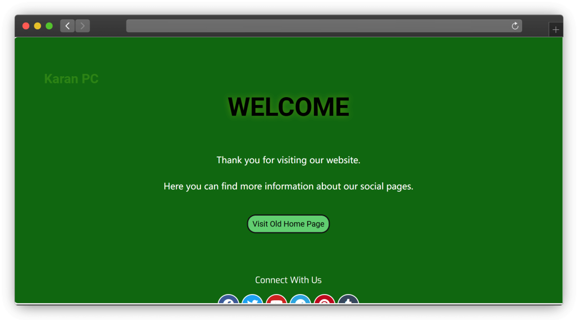Go back with the browser back arrow
The width and height of the screenshot is (578, 320).
coord(68,26)
